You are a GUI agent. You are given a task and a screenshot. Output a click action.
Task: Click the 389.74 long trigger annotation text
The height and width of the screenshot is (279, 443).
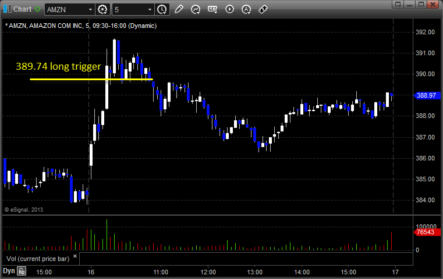click(x=58, y=67)
